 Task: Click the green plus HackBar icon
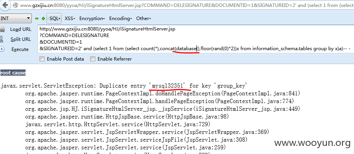coord(43,19)
